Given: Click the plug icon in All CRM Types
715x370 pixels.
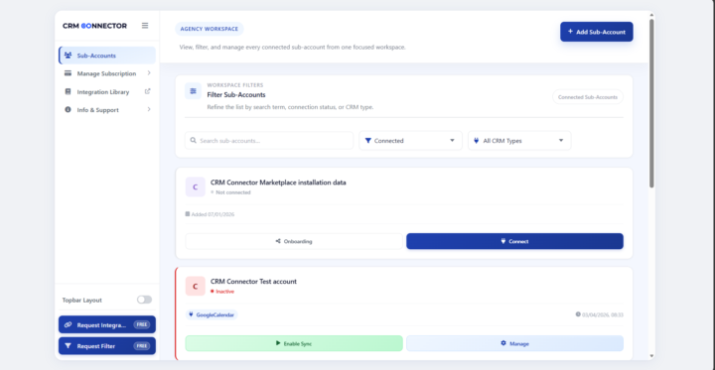Looking at the screenshot, I should click(477, 140).
